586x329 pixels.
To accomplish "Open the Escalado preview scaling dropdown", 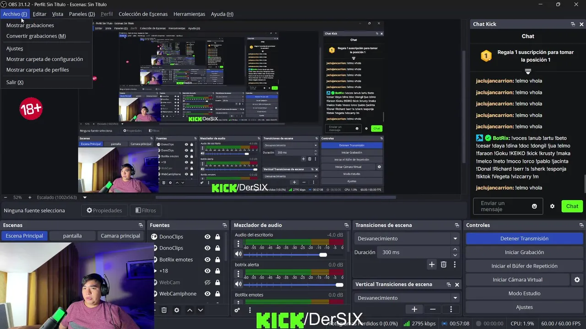I will pos(85,197).
